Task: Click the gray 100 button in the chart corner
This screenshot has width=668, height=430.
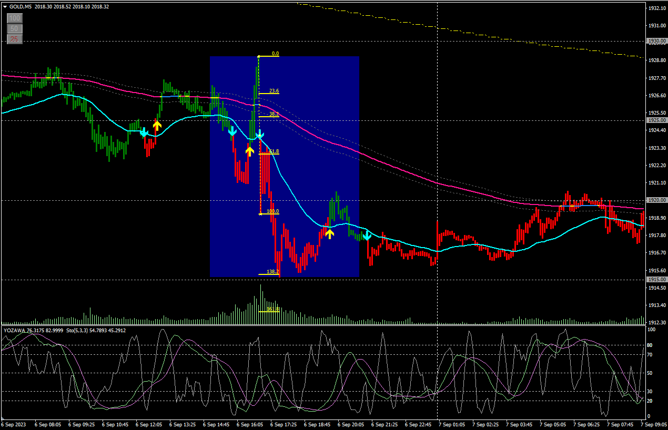Action: coord(14,18)
